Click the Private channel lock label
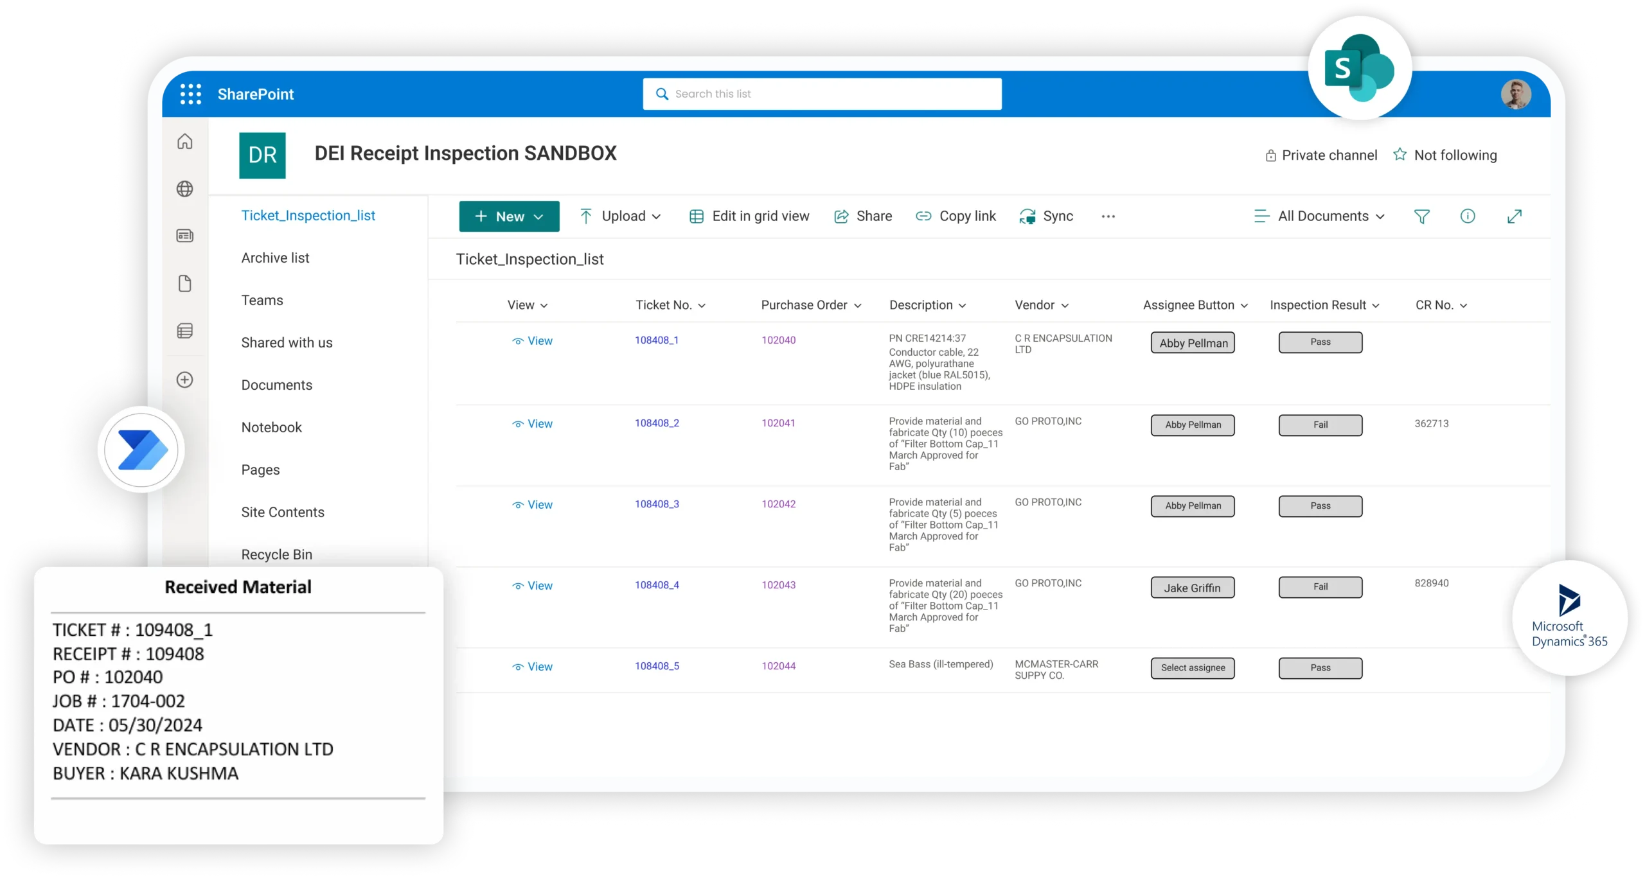The height and width of the screenshot is (878, 1645). [1321, 155]
